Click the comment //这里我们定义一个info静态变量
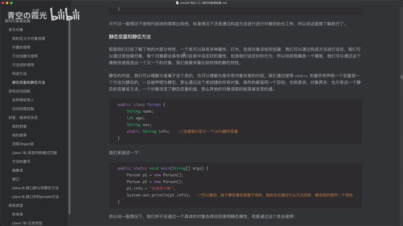Image resolution: width=403 pixels, height=226 pixels. click(x=208, y=131)
